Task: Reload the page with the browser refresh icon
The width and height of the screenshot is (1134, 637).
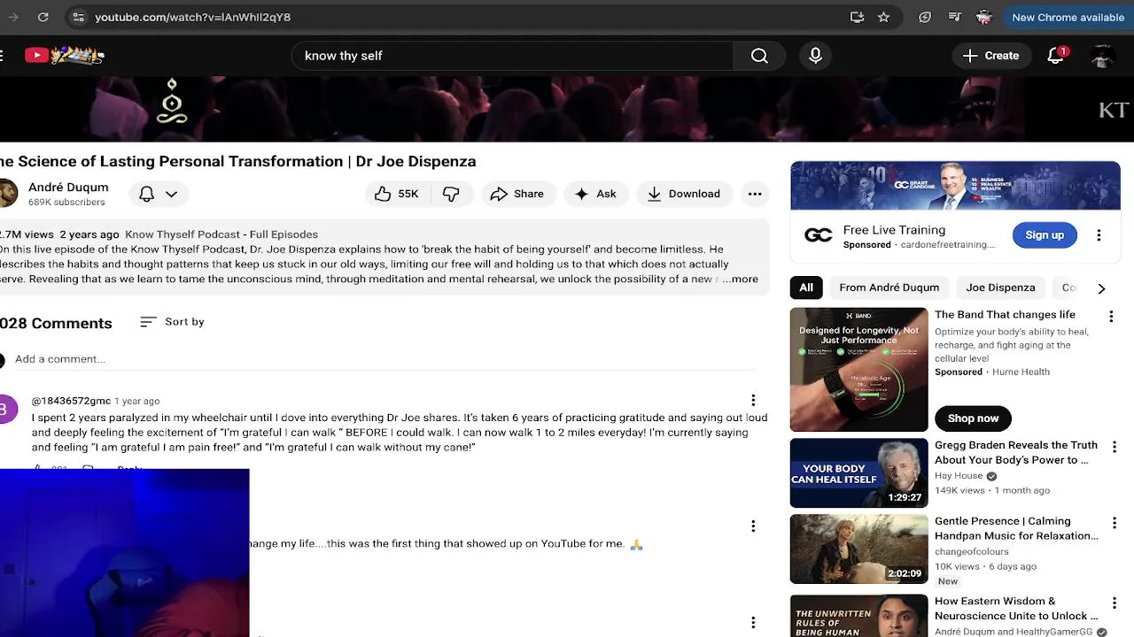Action: click(x=43, y=17)
